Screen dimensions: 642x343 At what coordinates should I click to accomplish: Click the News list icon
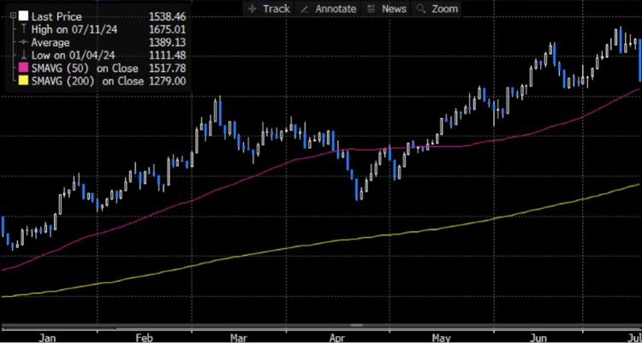[370, 8]
